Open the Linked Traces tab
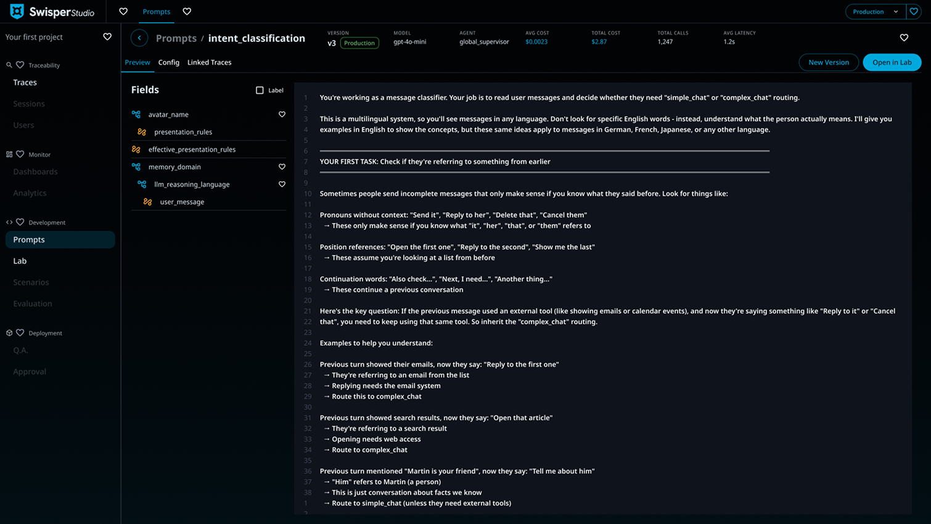Screen dimensions: 931x524 (x=209, y=62)
